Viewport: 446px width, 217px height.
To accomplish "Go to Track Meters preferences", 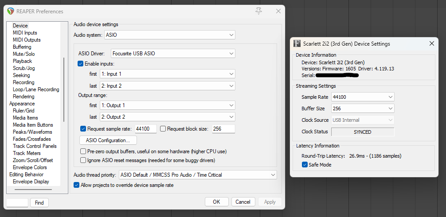I will click(x=27, y=153).
